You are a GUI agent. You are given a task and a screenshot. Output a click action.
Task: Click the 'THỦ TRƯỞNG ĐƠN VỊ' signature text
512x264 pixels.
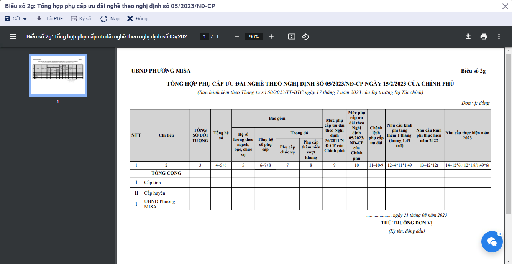(x=407, y=223)
